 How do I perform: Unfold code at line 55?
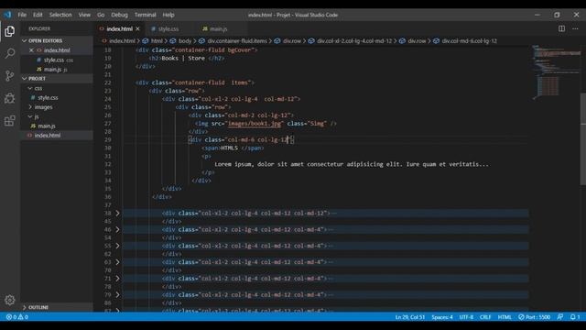point(117,246)
